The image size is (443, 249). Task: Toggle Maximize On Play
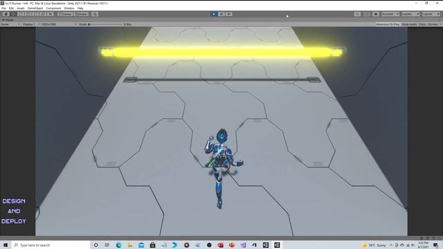tap(388, 24)
